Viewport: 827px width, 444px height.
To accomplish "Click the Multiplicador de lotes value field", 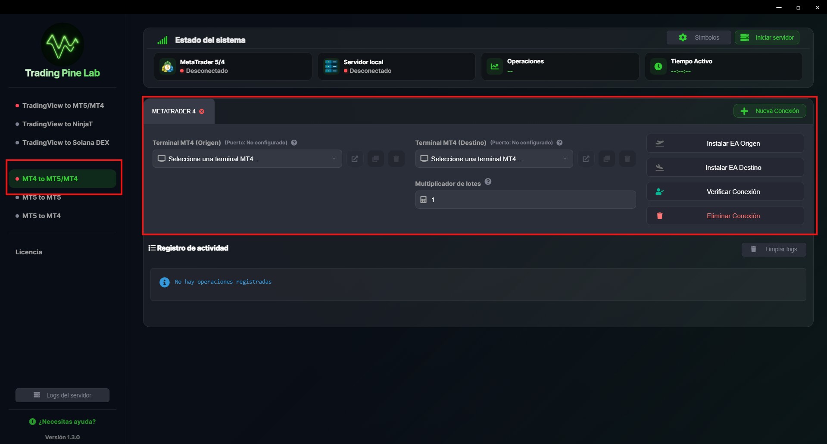I will (x=525, y=199).
